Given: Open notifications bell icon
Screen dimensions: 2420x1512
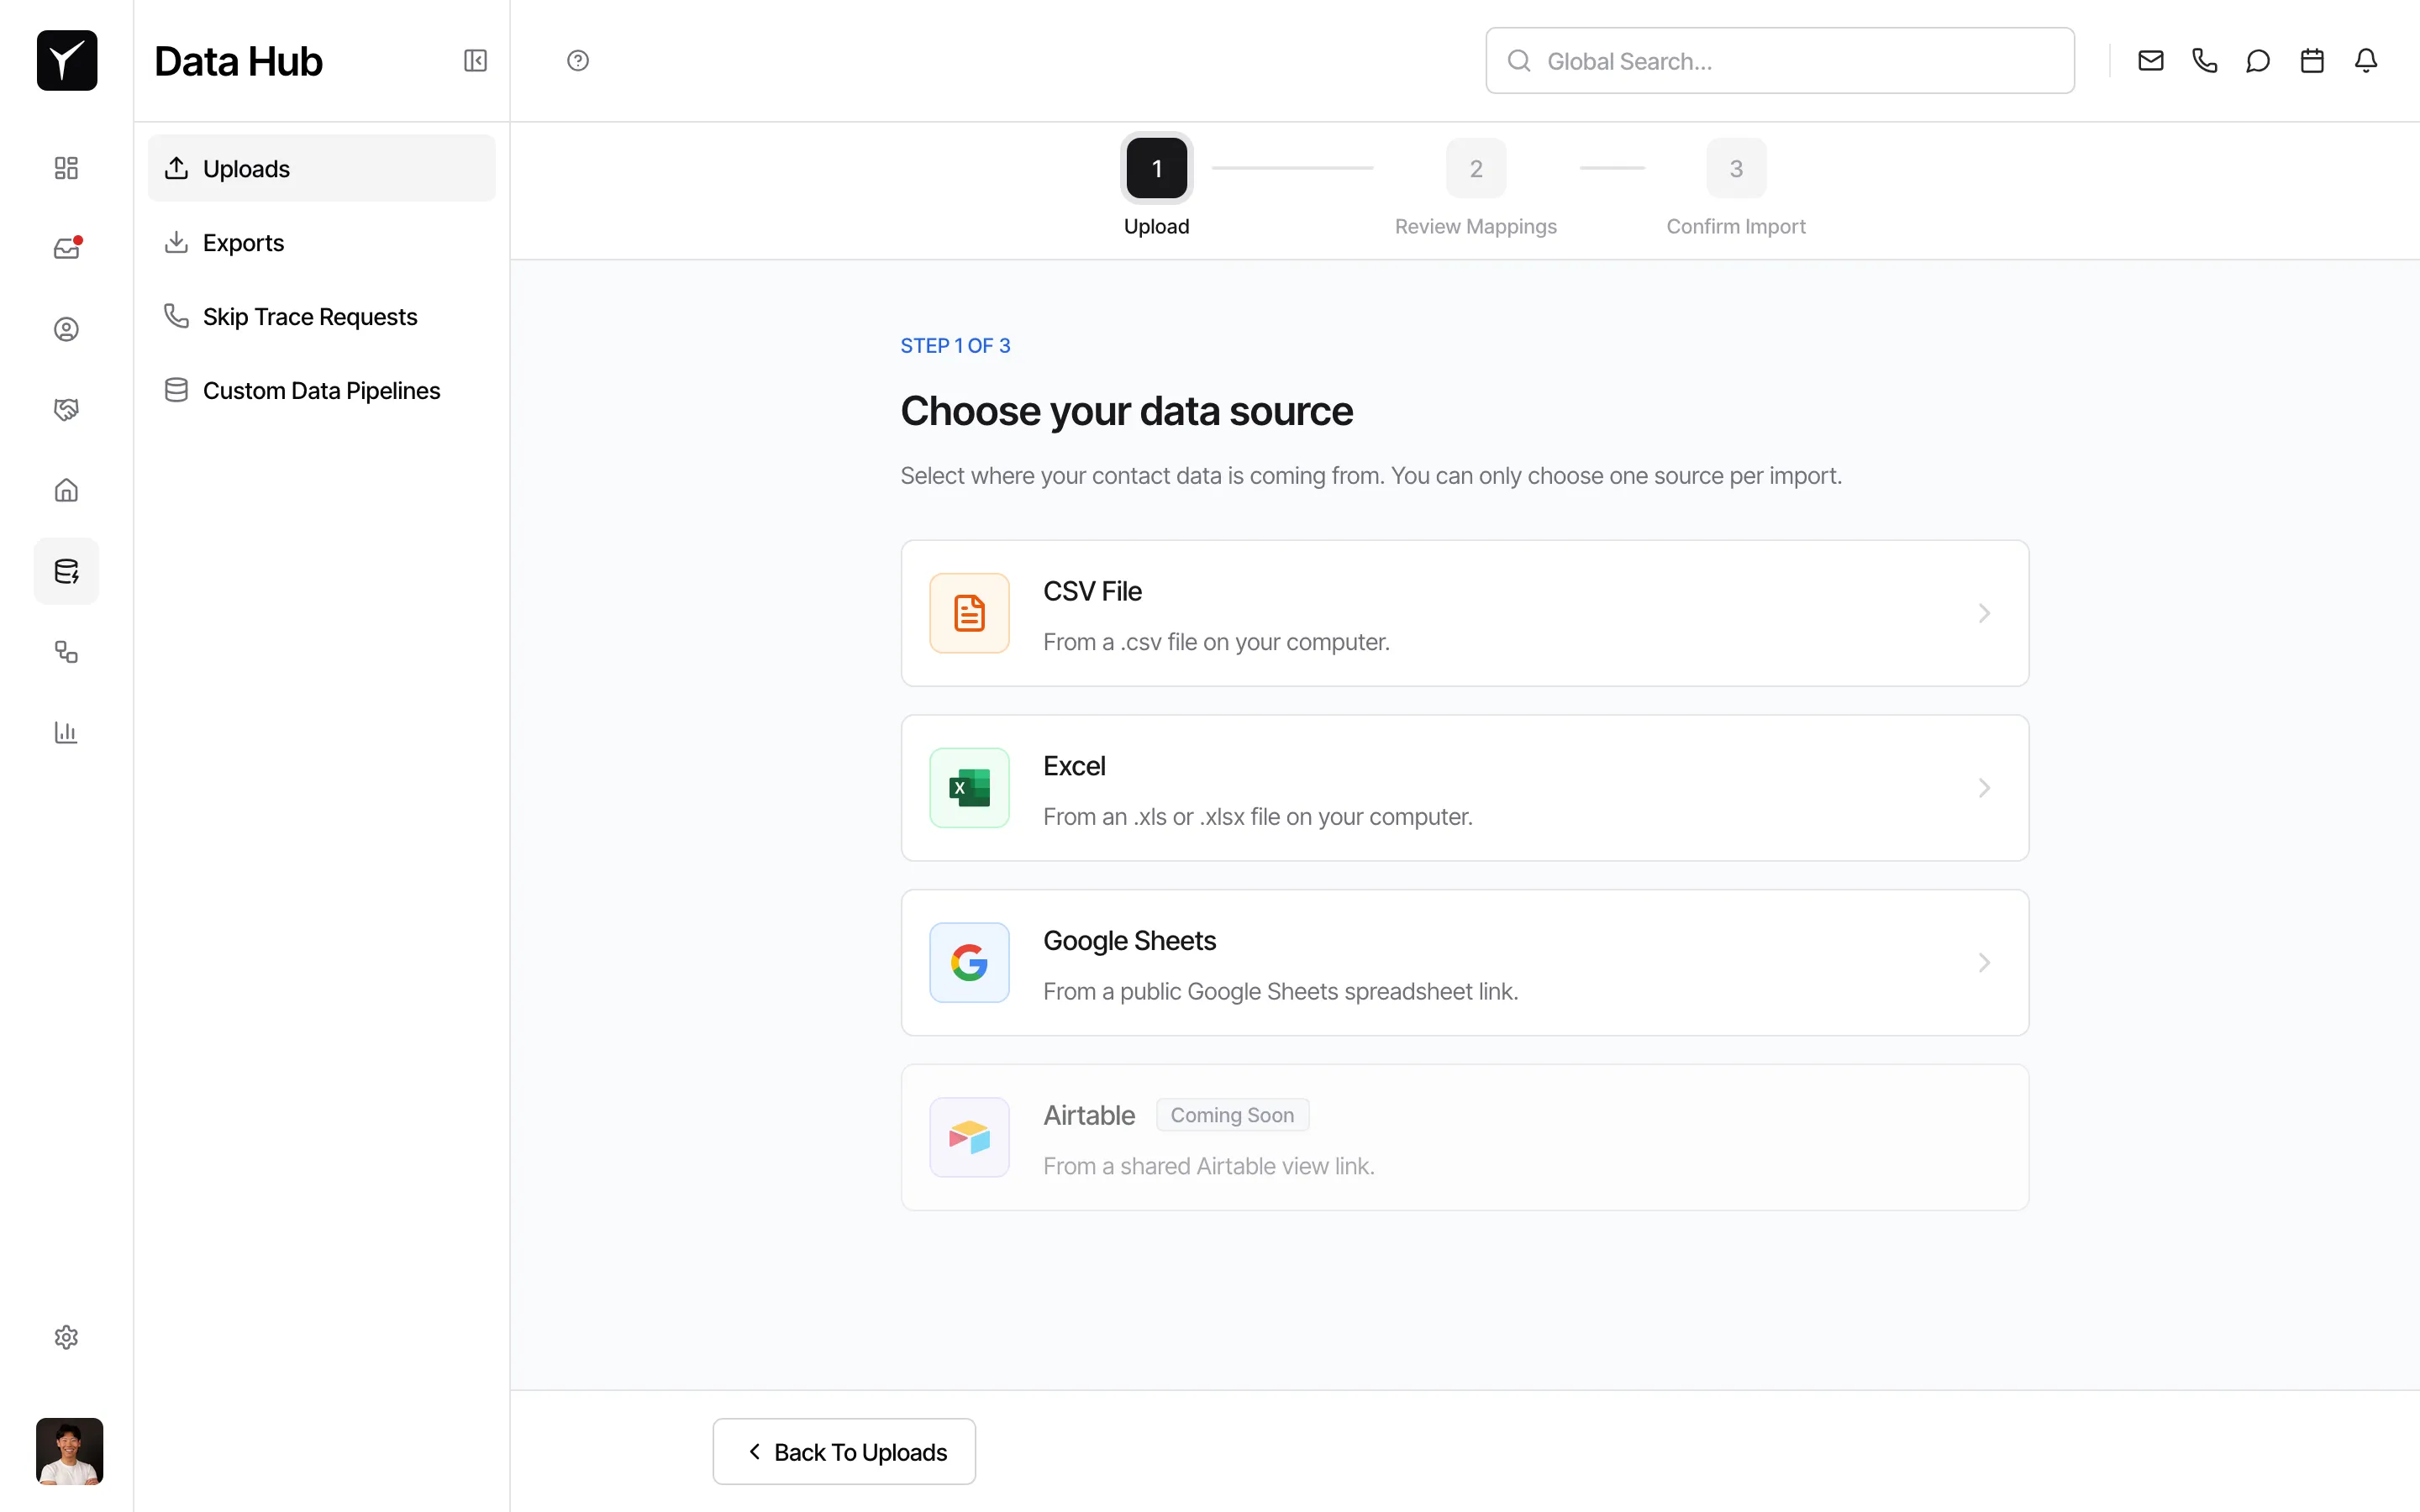Looking at the screenshot, I should tap(2366, 61).
